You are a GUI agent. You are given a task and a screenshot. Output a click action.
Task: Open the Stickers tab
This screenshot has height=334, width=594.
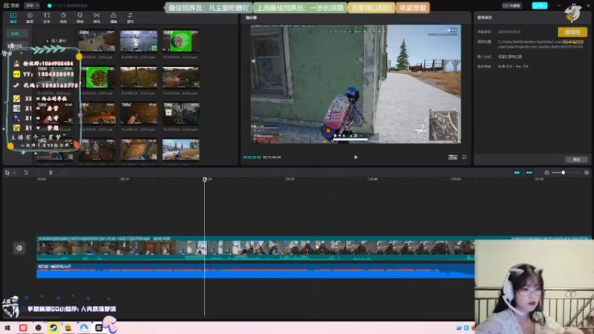[63, 17]
